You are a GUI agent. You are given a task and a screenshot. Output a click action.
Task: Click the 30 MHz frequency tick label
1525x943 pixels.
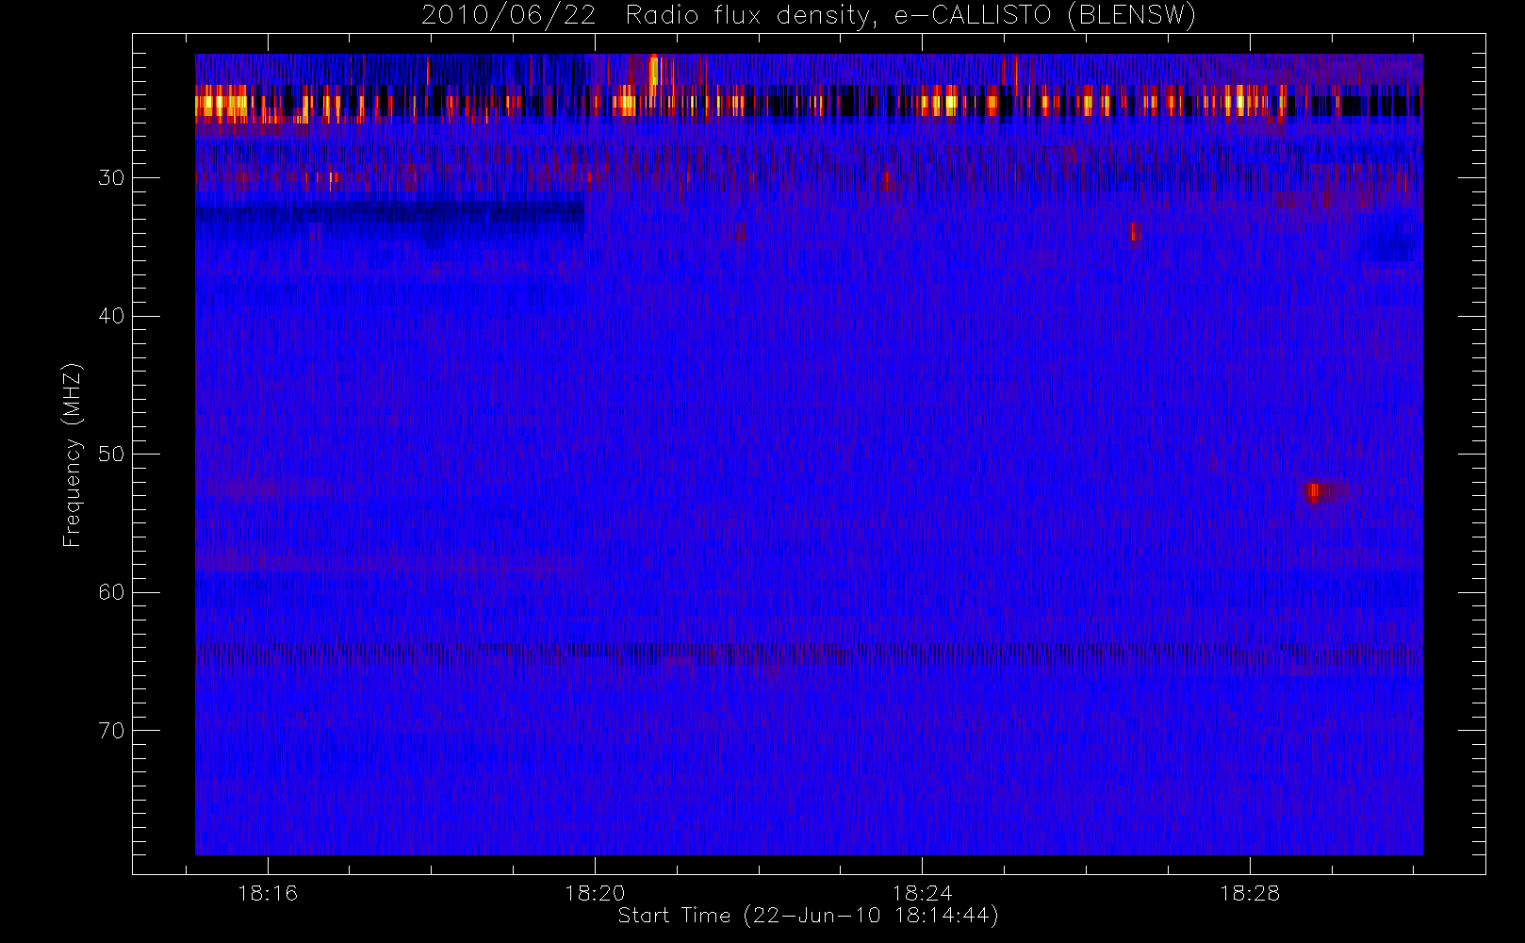111,177
